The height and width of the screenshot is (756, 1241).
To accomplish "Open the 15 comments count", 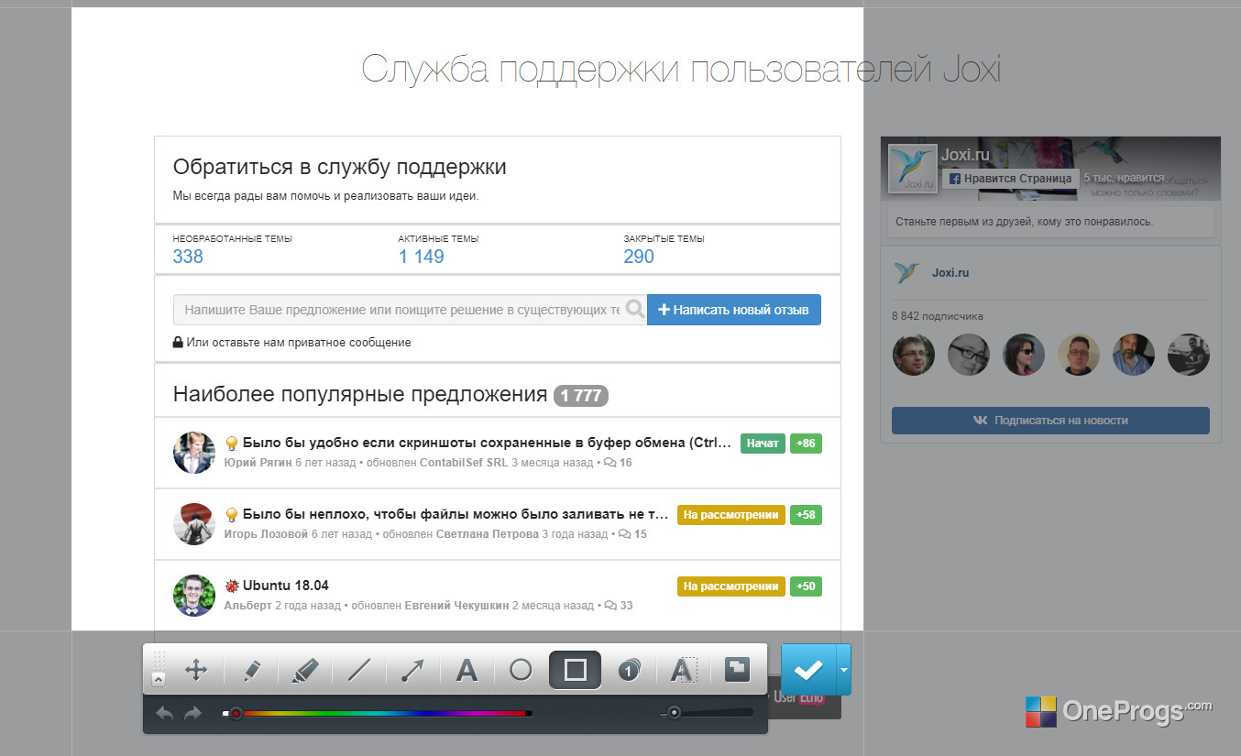I will [632, 534].
